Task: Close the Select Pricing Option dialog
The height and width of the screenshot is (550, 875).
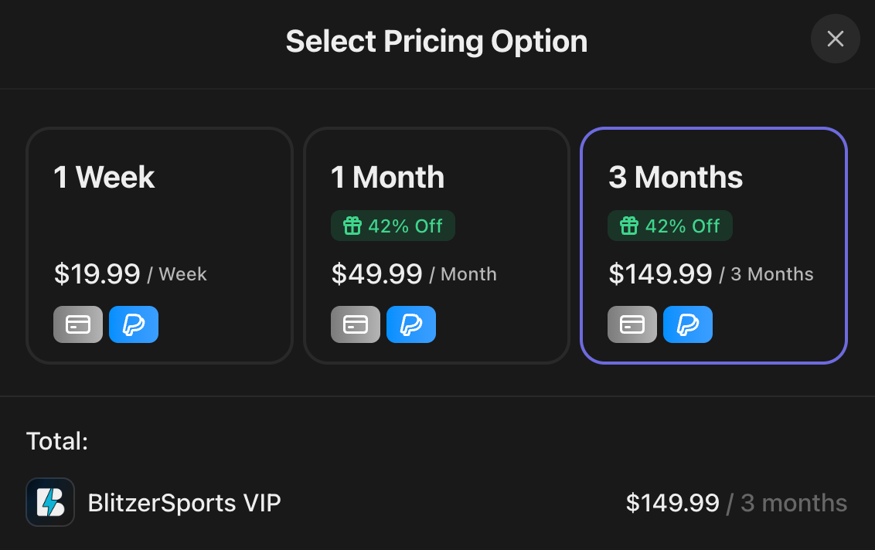Action: tap(835, 39)
